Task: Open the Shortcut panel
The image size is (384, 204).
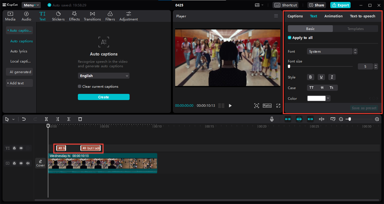Action: point(285,5)
